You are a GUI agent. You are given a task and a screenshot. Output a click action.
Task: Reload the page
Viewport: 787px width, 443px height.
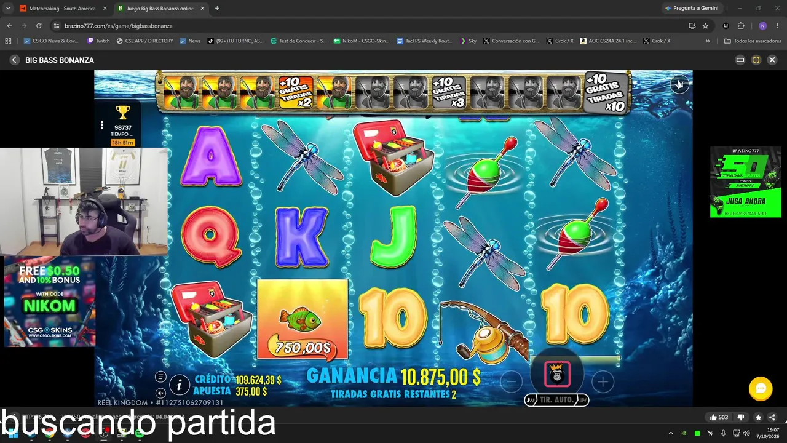point(39,26)
